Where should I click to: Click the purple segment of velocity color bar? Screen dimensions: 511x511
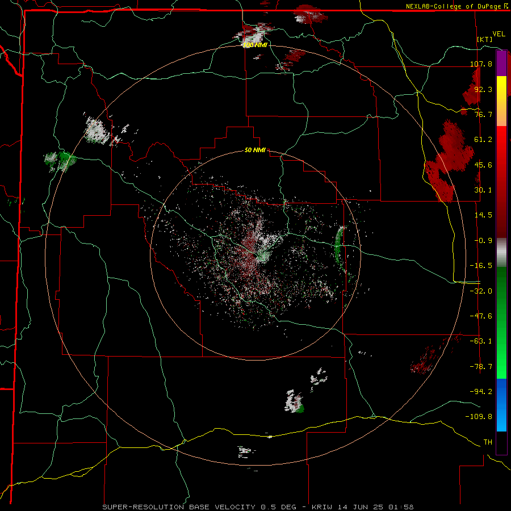tap(501, 64)
